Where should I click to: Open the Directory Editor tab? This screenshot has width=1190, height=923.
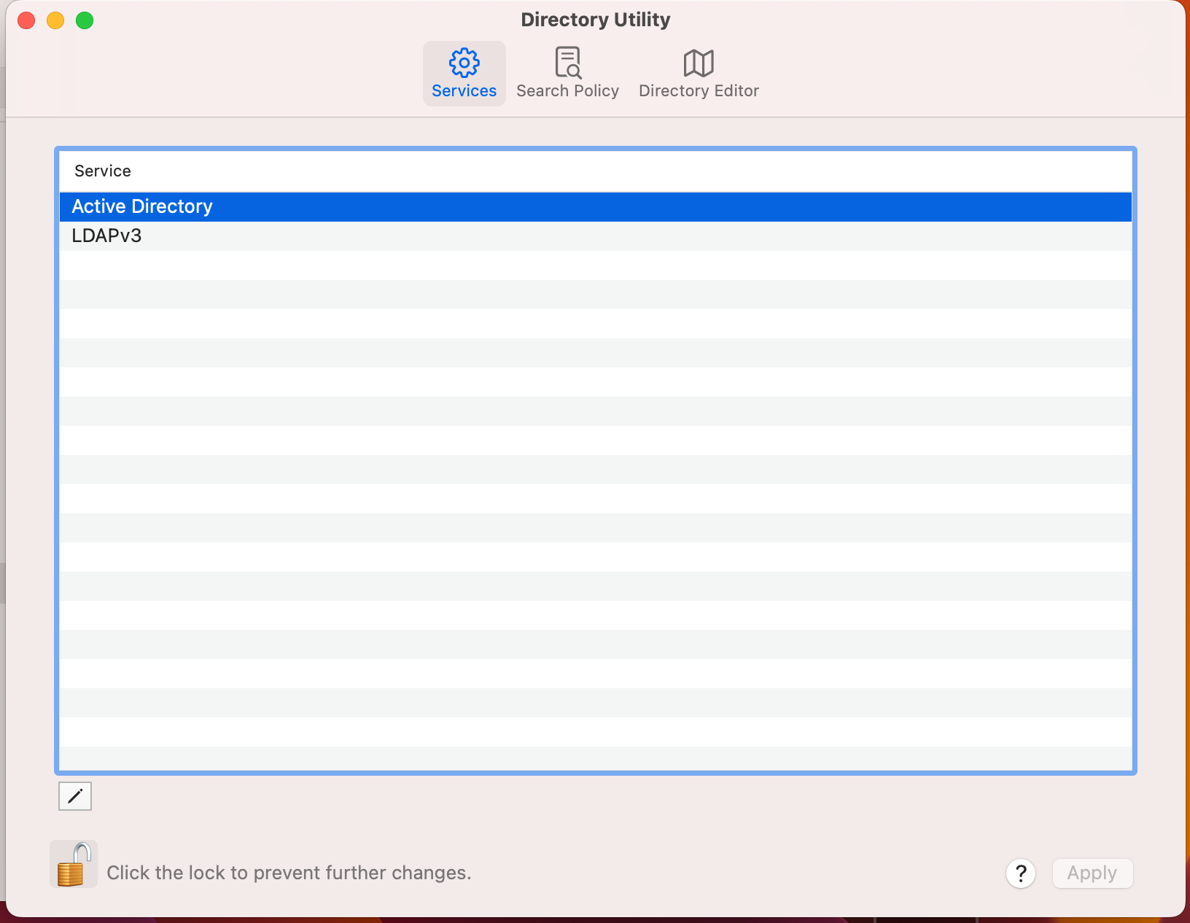click(x=699, y=74)
